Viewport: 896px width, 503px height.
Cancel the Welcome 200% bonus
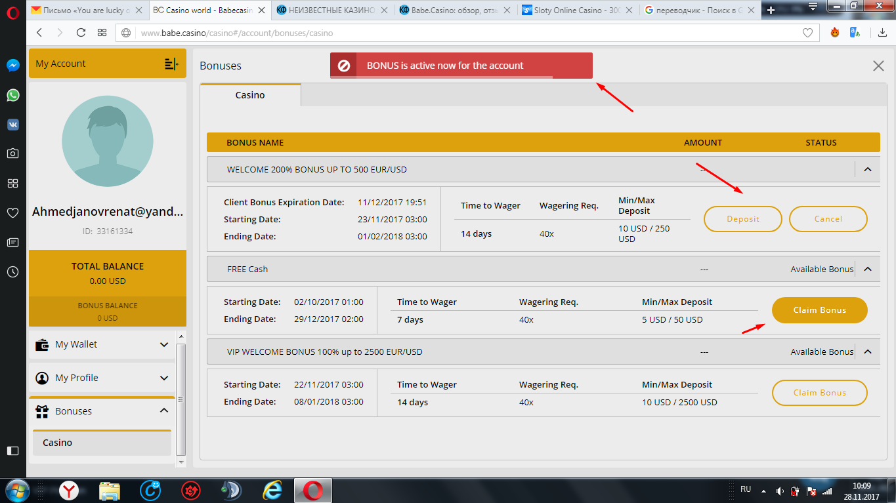click(828, 219)
